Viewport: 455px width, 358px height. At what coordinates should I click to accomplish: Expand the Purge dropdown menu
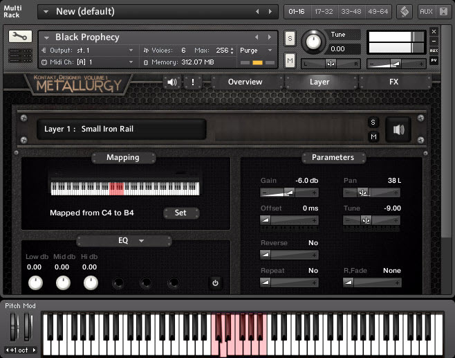point(257,51)
